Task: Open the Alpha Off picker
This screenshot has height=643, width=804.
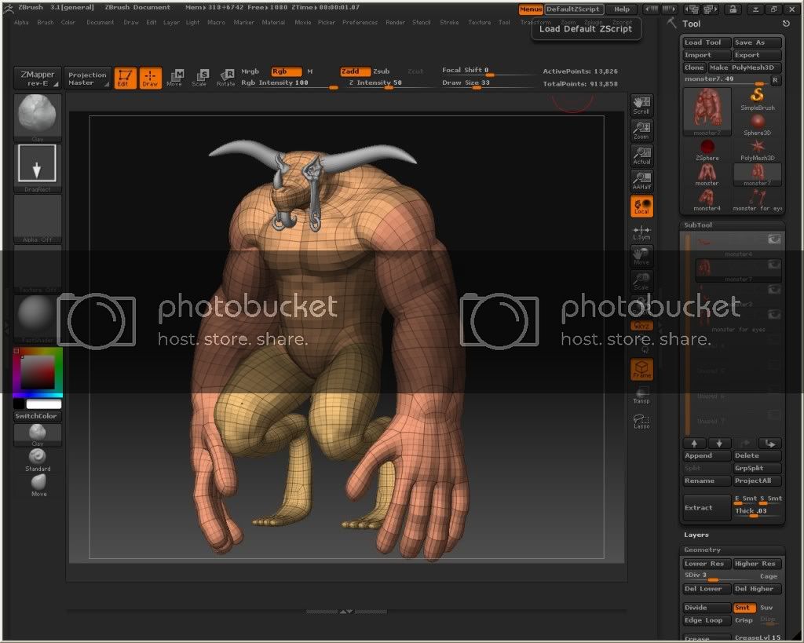Action: pos(38,218)
